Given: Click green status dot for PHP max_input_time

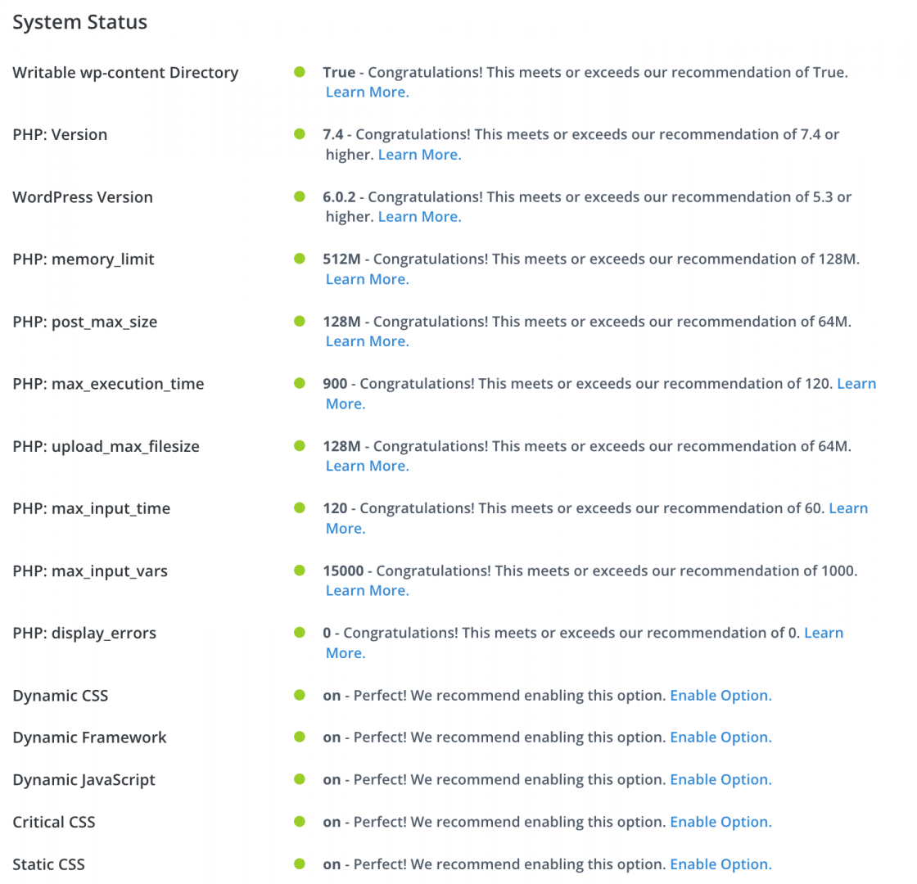Looking at the screenshot, I should 300,507.
